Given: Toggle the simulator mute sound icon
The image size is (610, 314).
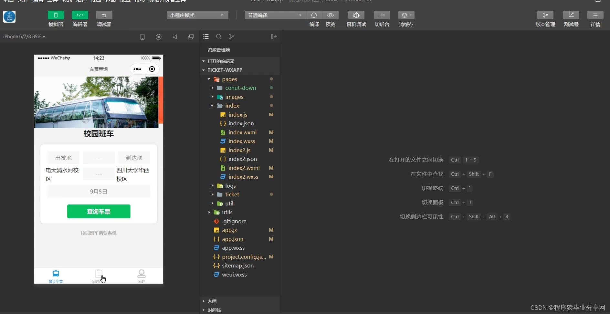Looking at the screenshot, I should [175, 37].
